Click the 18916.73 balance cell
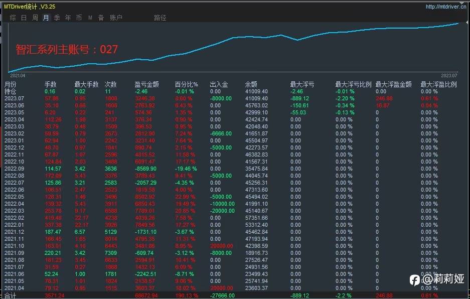 pyautogui.click(x=256, y=253)
